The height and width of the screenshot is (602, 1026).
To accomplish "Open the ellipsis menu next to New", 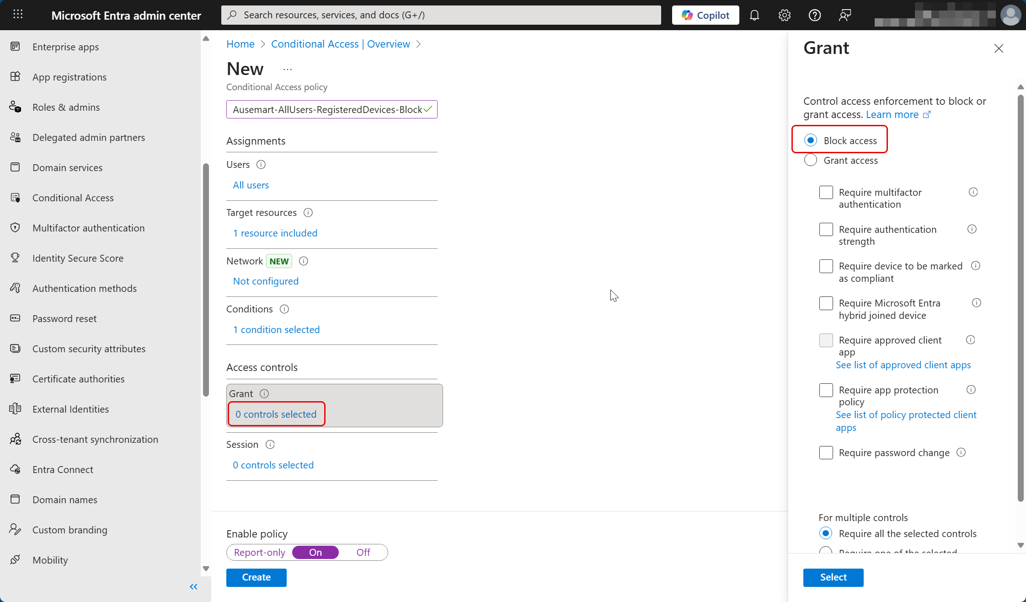I will tap(287, 70).
